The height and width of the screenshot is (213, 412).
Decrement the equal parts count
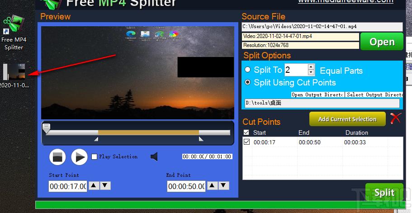click(311, 72)
